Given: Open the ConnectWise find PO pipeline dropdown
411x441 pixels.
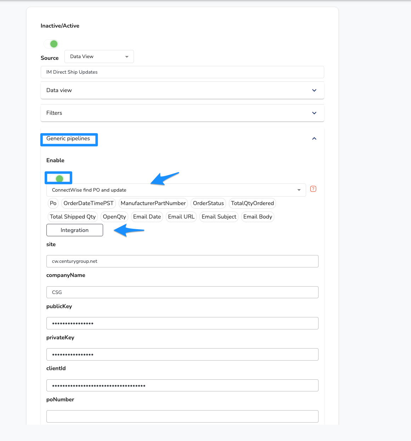Looking at the screenshot, I should click(x=176, y=190).
